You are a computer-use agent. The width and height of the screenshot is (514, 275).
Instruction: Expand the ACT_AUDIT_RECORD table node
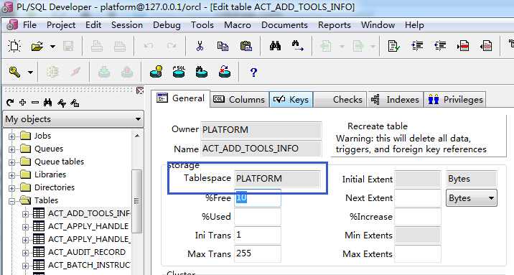[25, 253]
